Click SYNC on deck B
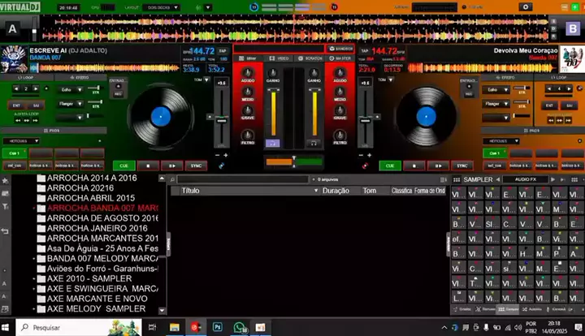 (462, 166)
